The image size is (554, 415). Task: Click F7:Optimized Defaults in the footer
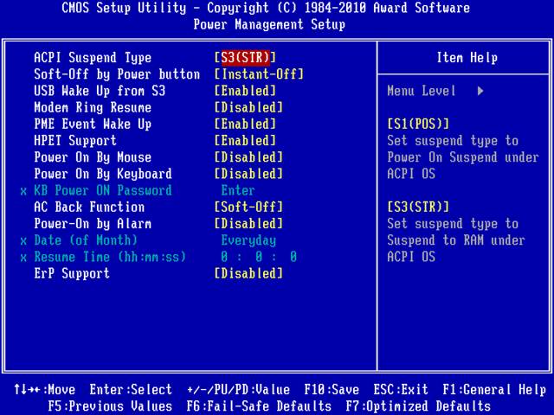point(418,406)
